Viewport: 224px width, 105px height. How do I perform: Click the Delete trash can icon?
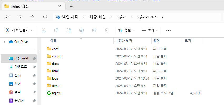pos(107,30)
